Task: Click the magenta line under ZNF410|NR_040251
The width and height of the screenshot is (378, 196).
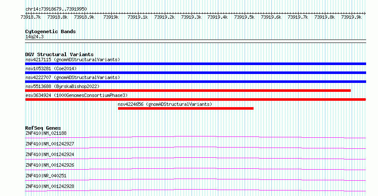Action: [x=195, y=179]
